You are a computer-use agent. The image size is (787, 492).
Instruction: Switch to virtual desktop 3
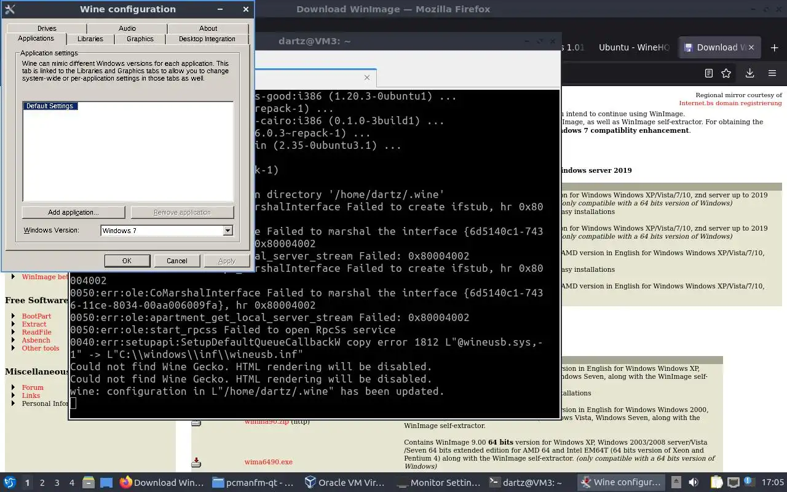57,483
